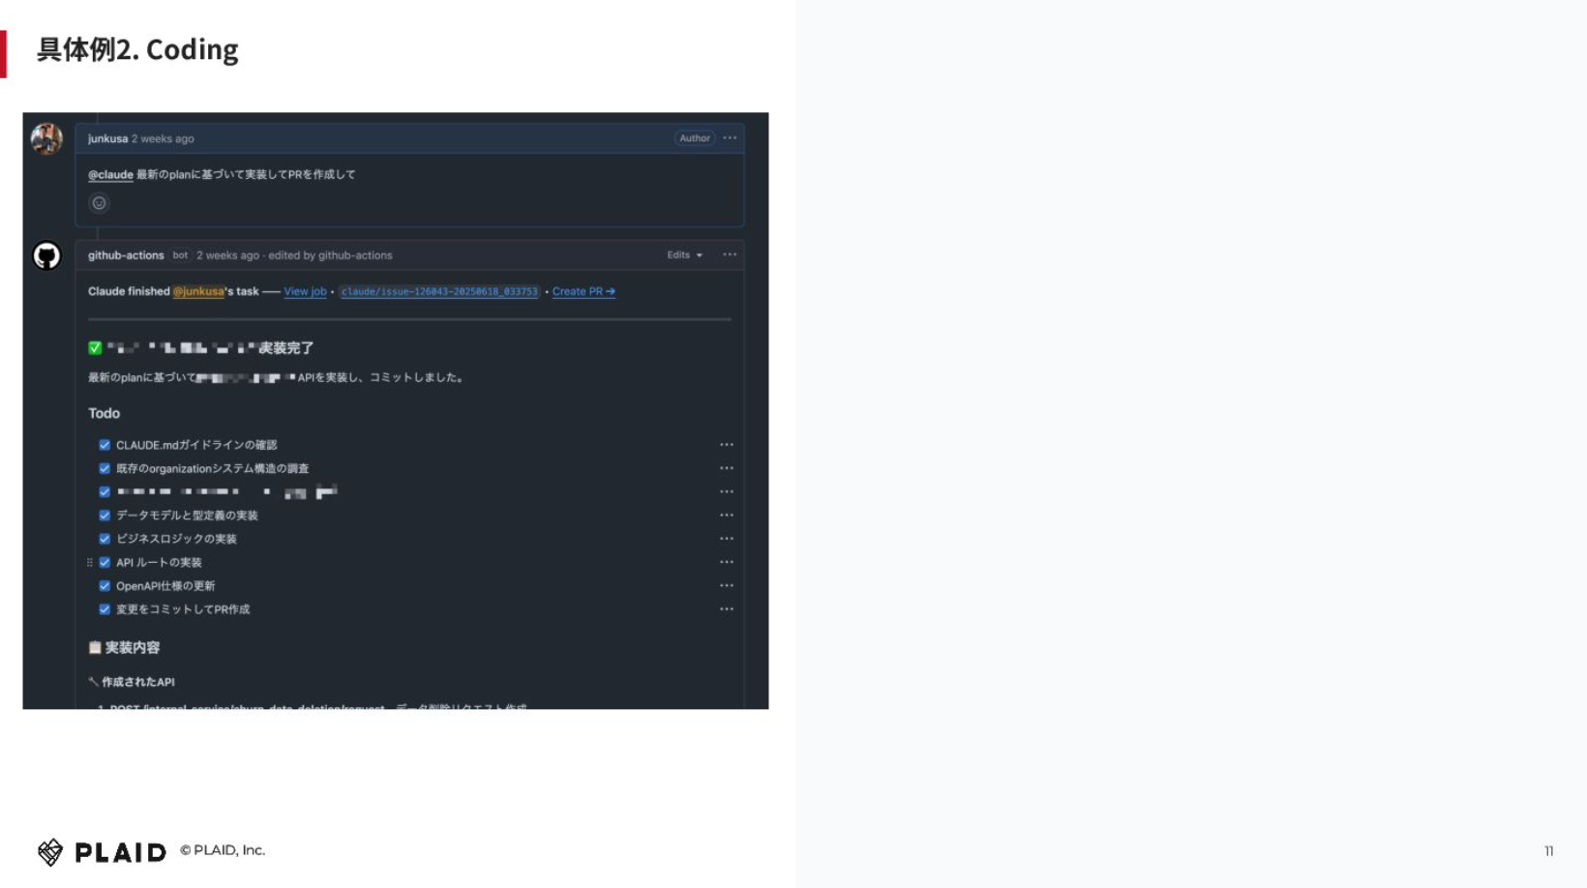
Task: Click the 実装完了 heading
Action: pos(285,348)
